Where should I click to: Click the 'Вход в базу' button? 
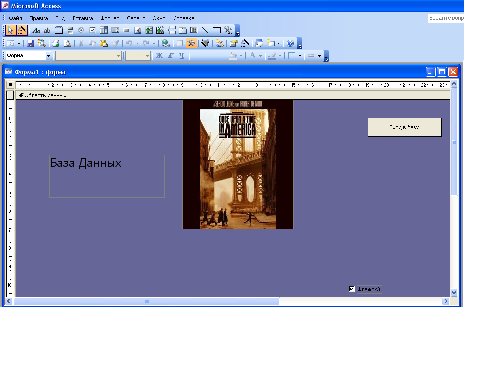(404, 127)
